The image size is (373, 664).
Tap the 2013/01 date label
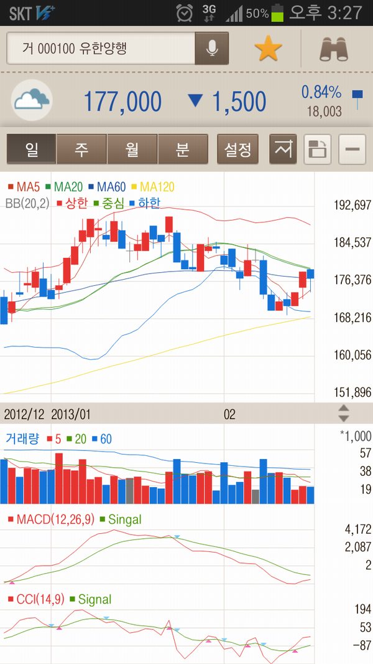pos(71,414)
